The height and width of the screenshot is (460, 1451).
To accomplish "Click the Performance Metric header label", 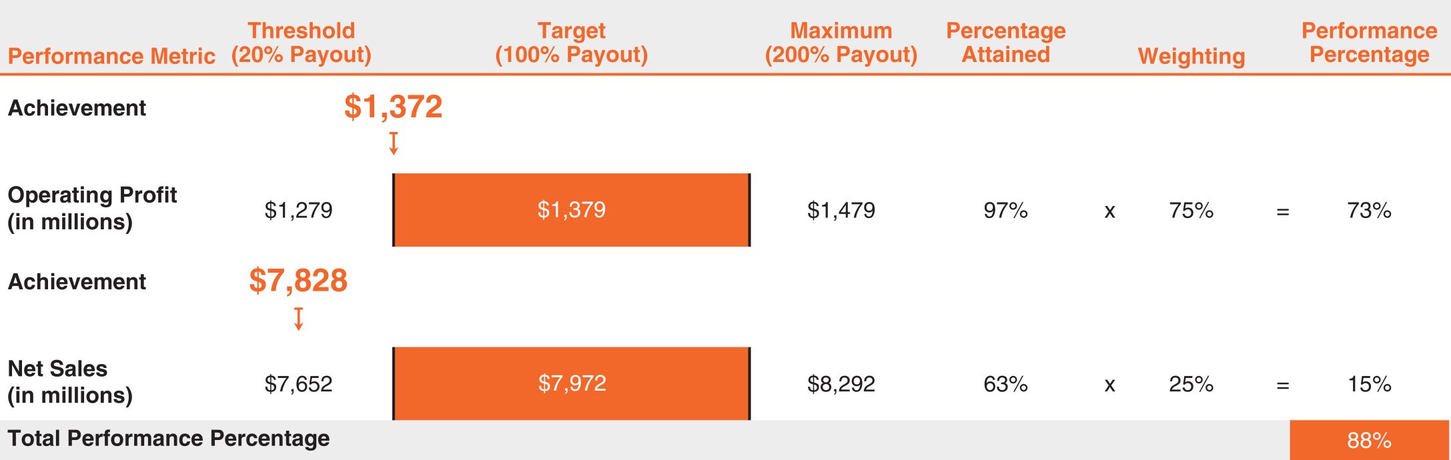I will point(111,56).
